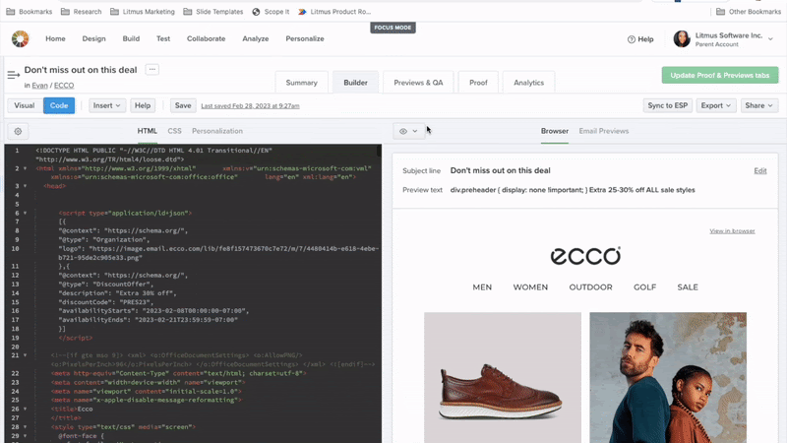This screenshot has width=787, height=443.
Task: Open the ellipsis options next to email title
Action: coord(152,69)
